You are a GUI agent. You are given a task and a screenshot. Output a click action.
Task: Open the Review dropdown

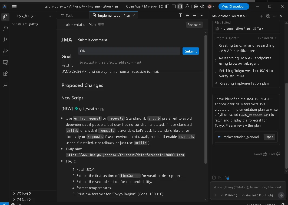(x=194, y=25)
